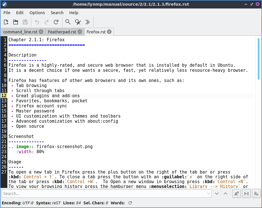This screenshot has height=208, width=262.
Task: Create a new tab with the New icon
Action: [6, 22]
